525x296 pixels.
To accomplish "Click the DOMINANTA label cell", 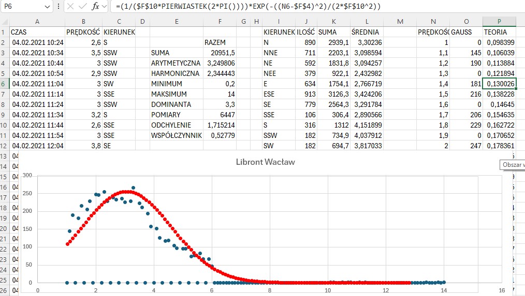I will (176, 104).
